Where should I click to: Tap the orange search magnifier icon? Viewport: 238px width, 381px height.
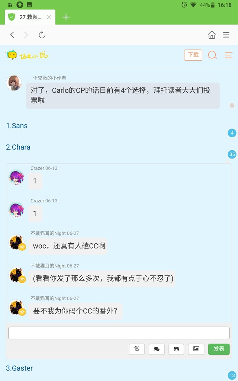point(212,55)
